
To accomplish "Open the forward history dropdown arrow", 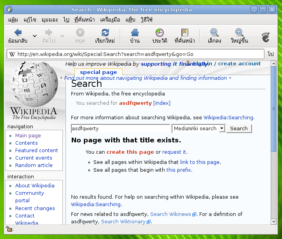I will (x=62, y=36).
